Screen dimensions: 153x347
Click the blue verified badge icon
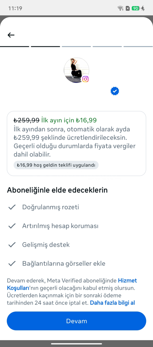pyautogui.click(x=115, y=91)
